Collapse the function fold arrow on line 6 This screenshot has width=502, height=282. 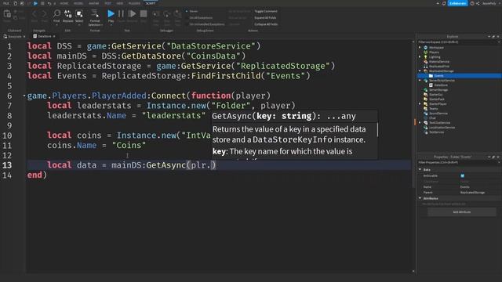[24, 96]
